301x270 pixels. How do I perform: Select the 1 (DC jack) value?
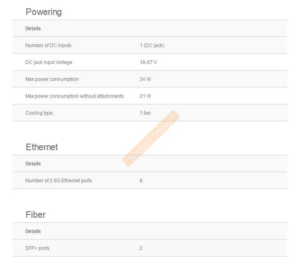click(152, 45)
